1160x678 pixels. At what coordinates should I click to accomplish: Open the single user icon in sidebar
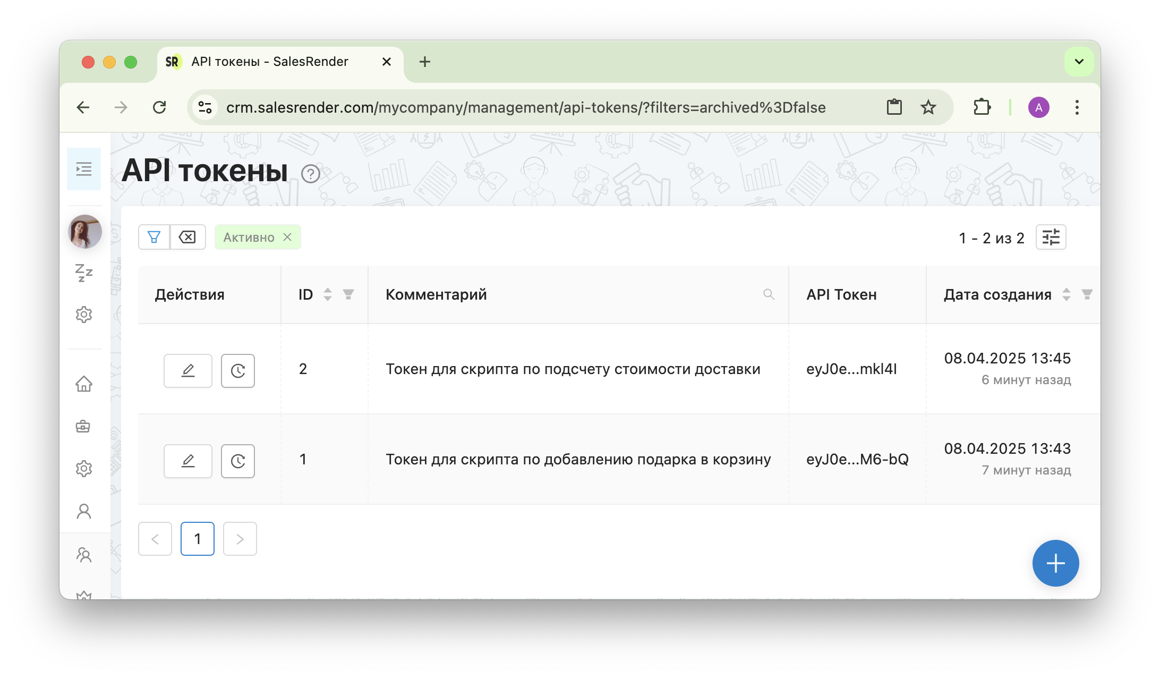pyautogui.click(x=84, y=511)
